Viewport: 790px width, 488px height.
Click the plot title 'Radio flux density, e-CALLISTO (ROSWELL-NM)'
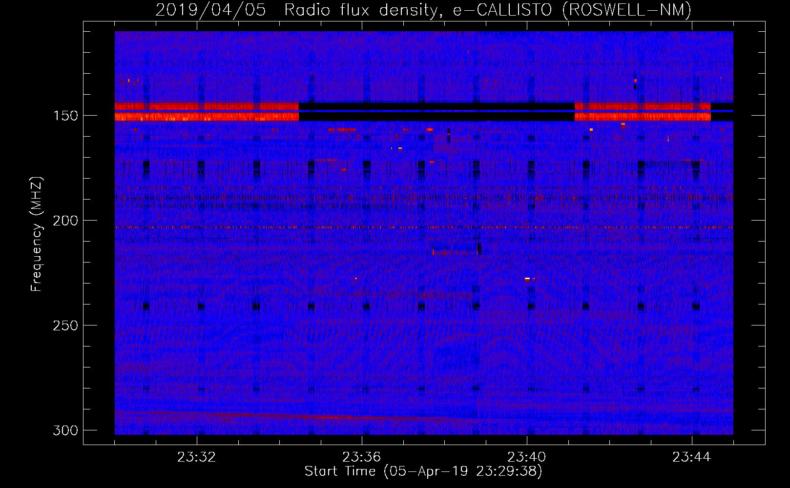488,10
